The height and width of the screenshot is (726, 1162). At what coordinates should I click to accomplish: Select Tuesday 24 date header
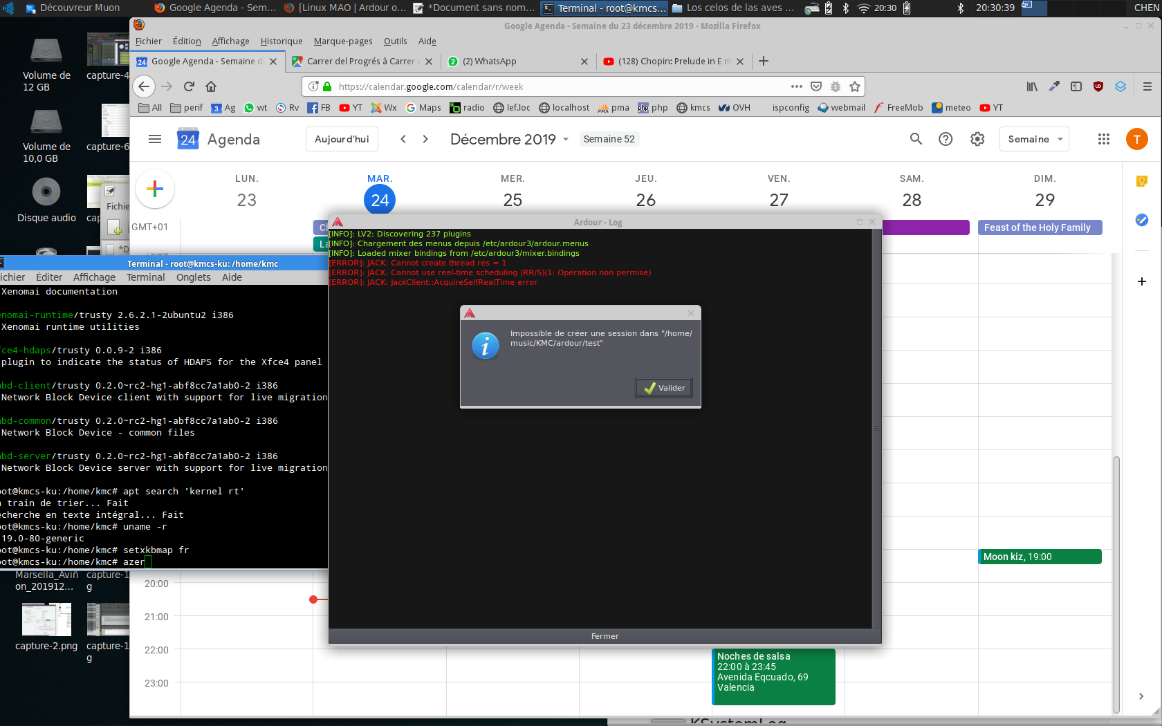point(380,200)
